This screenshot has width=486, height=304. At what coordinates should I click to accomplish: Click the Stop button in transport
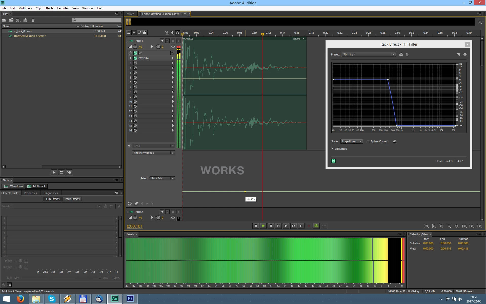click(x=255, y=226)
